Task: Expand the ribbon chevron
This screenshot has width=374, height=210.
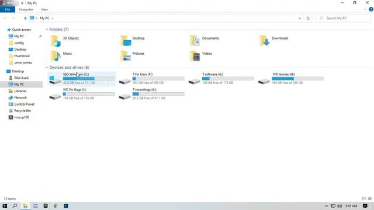Action: coord(365,9)
